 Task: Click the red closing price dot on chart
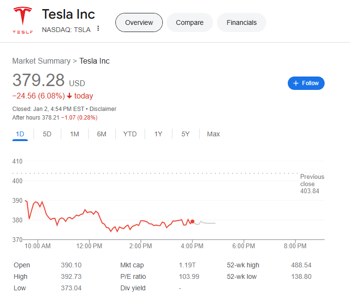(192, 221)
